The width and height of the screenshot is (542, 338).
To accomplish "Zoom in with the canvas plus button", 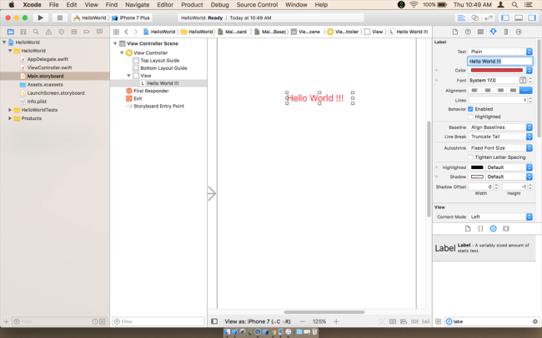I will pos(336,321).
